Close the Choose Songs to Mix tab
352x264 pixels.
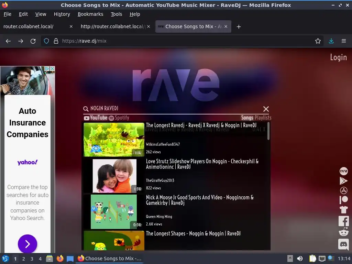226,26
